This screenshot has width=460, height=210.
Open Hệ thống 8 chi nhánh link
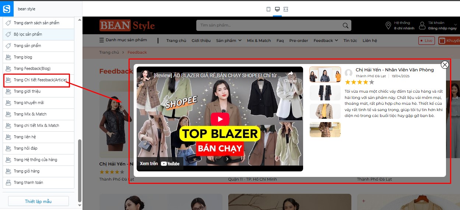coord(404,25)
